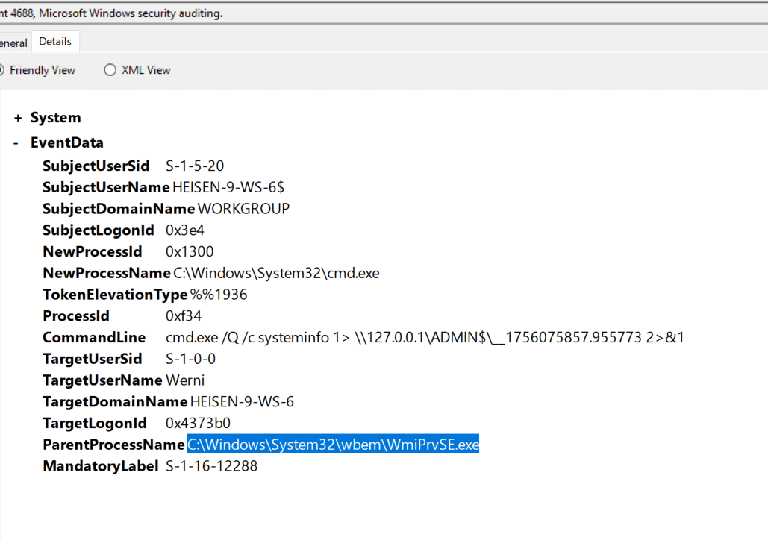Expand the System node

(17, 118)
